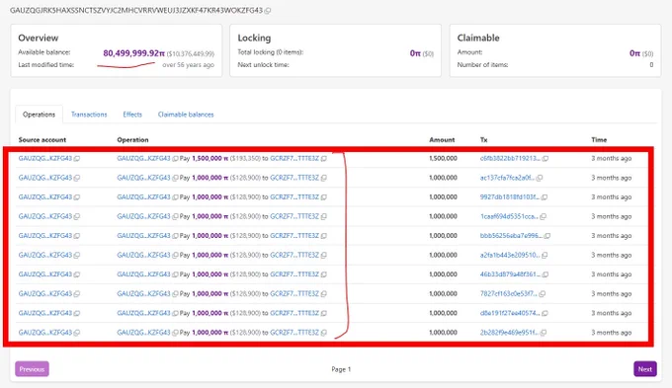Go to the Next page

click(x=645, y=368)
